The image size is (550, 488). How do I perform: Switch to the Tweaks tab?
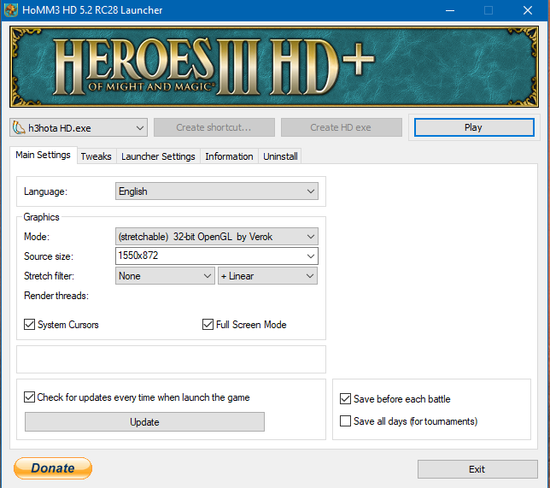tap(97, 156)
